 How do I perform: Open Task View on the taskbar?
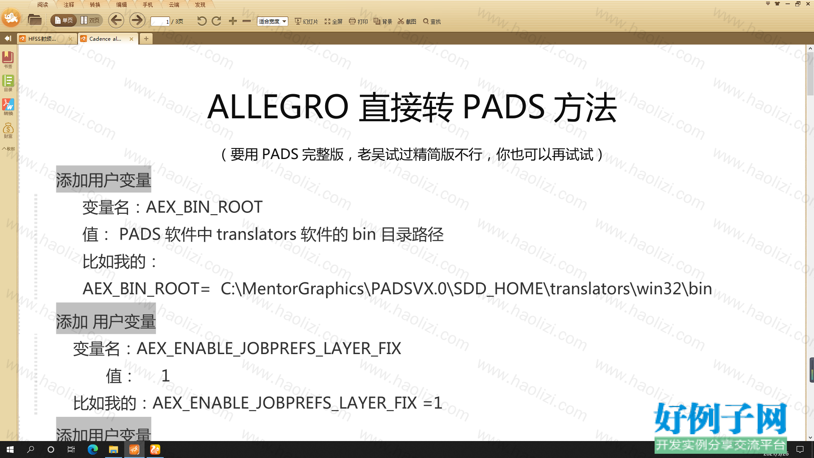click(71, 450)
